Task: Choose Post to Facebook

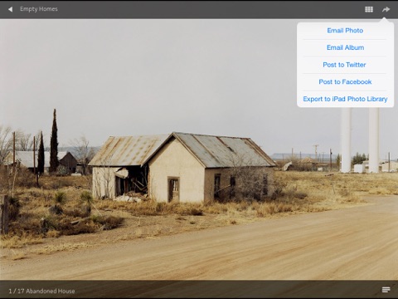Action: click(345, 82)
